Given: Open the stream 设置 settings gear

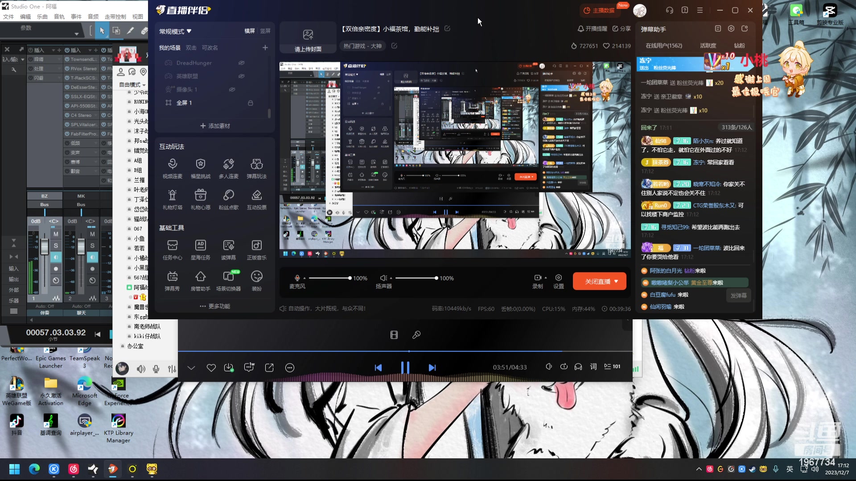Looking at the screenshot, I should [x=559, y=281].
